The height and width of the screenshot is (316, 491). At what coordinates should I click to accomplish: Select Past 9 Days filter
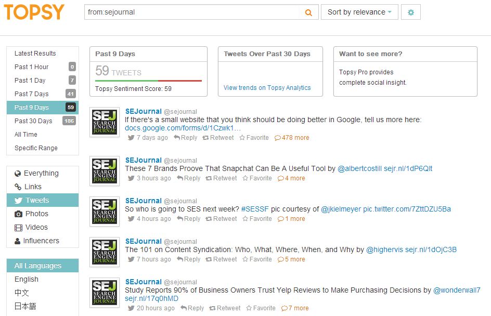click(43, 107)
